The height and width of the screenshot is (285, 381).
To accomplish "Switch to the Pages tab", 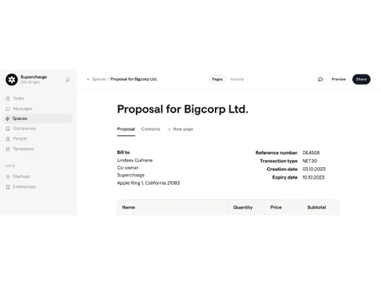I will (217, 79).
